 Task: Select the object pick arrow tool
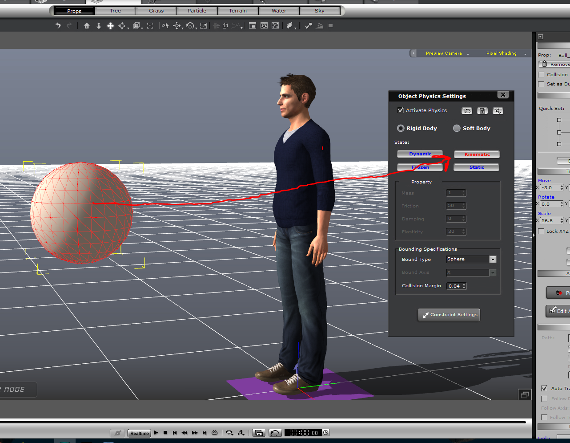click(x=165, y=26)
